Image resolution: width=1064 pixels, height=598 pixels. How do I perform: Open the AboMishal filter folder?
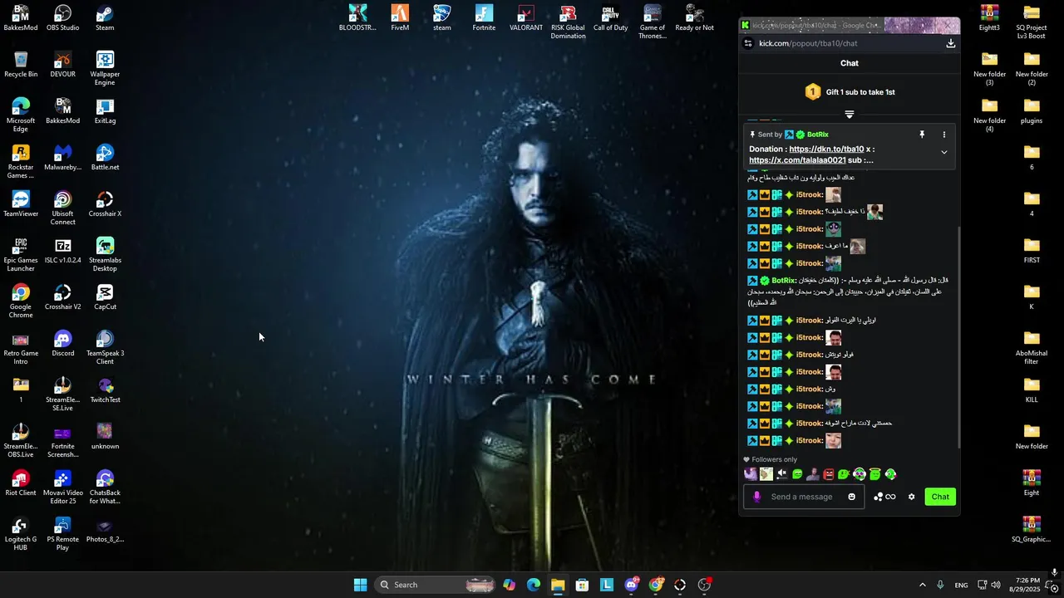pos(1032,348)
